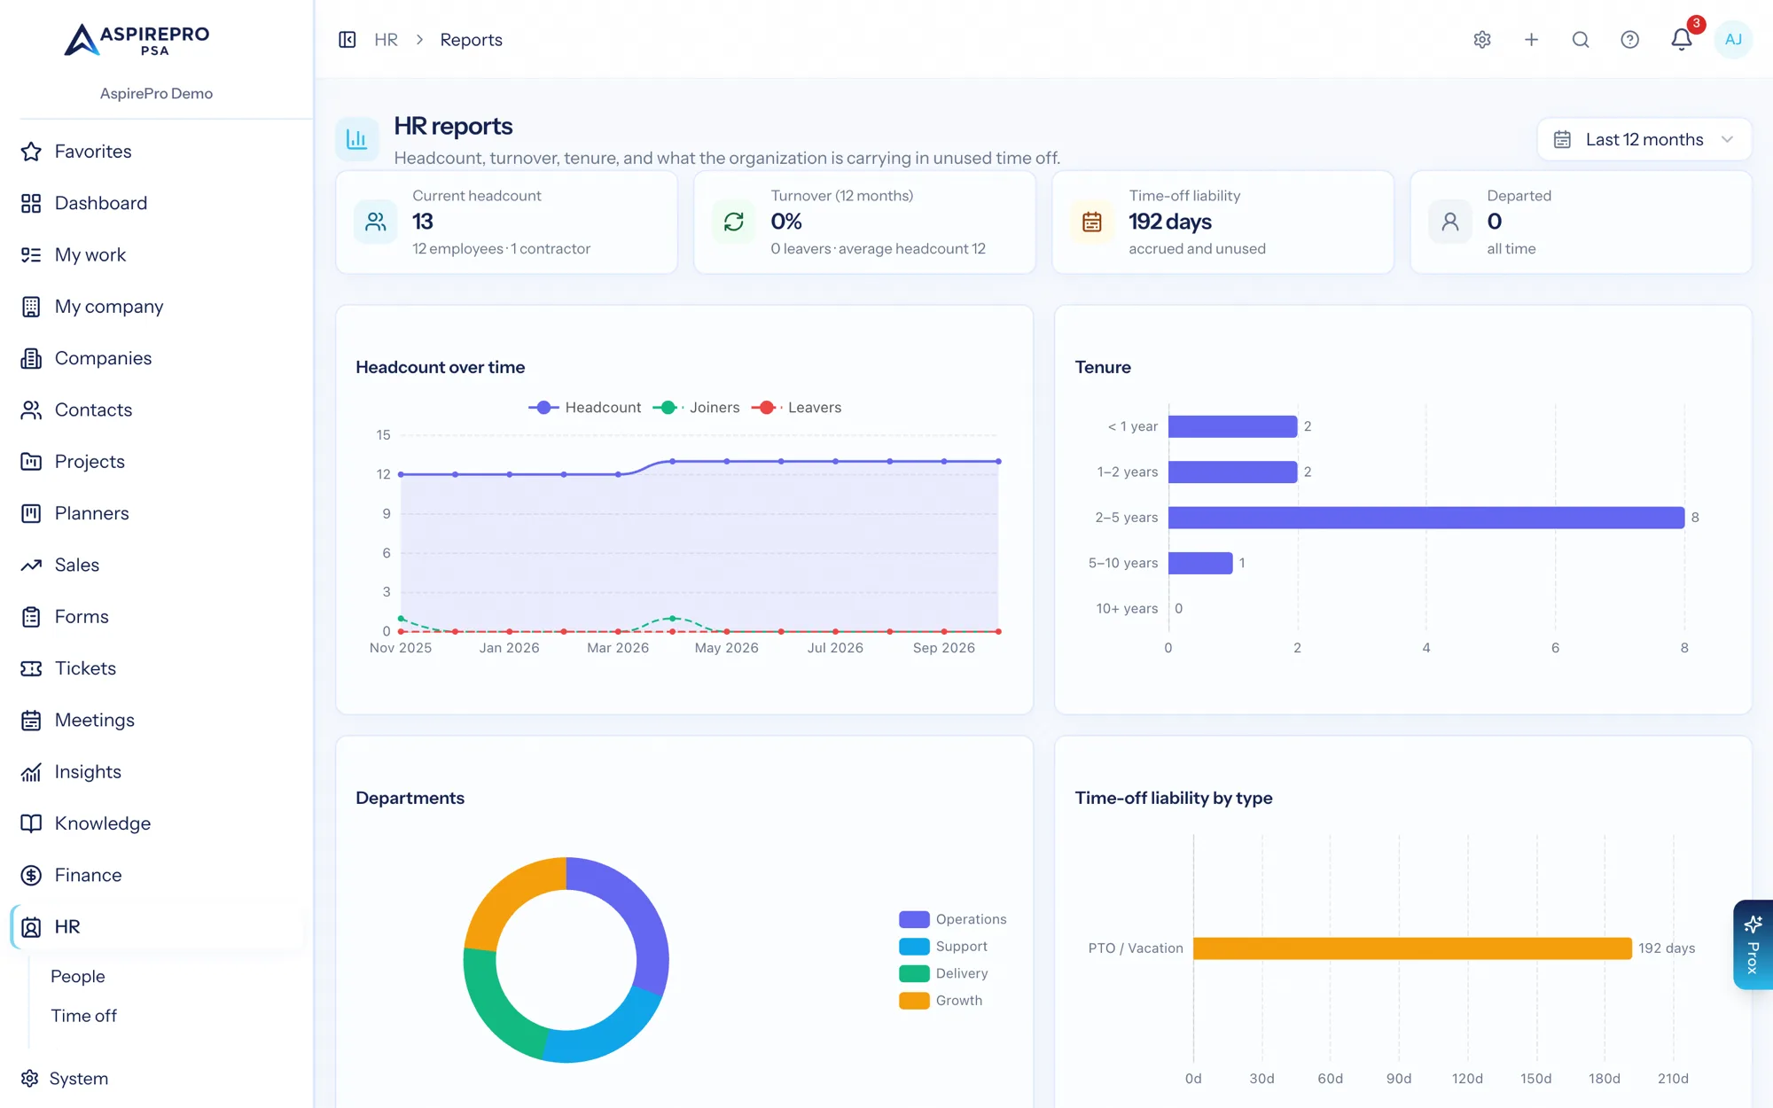Open settings gear in top bar
The image size is (1773, 1108).
pyautogui.click(x=1482, y=40)
